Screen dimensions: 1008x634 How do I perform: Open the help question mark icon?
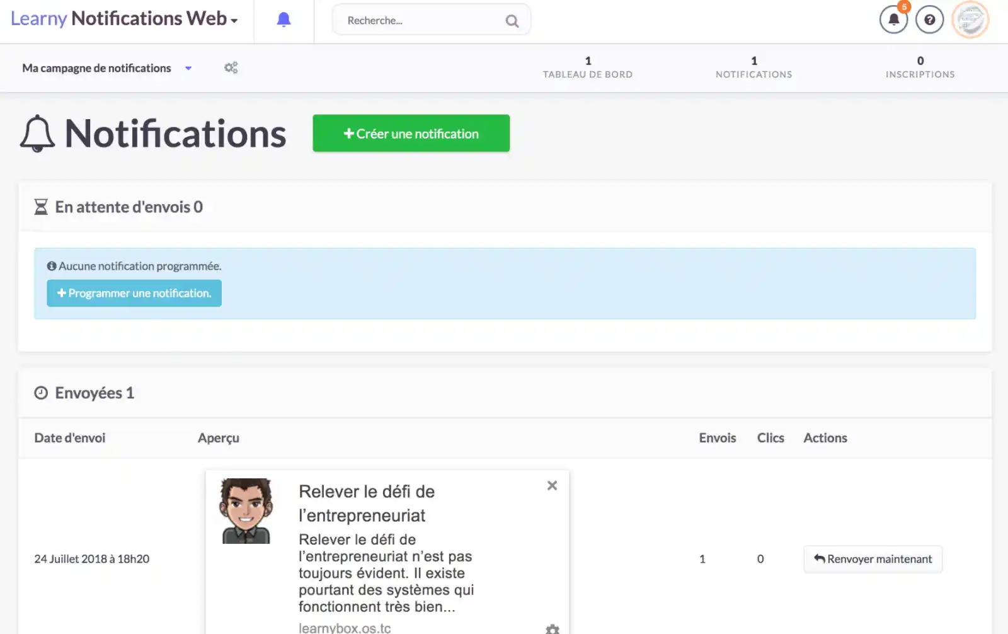pos(929,20)
